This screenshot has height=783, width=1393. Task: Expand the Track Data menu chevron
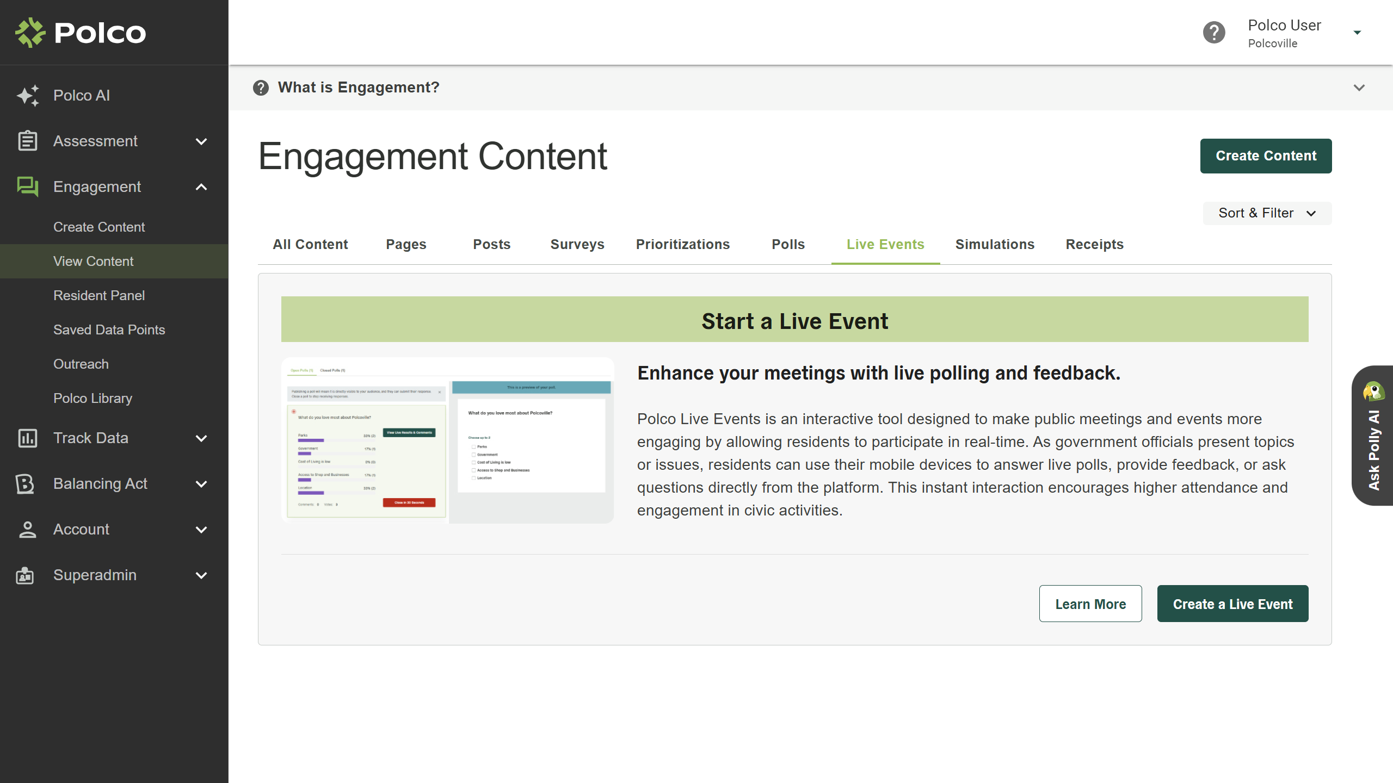[201, 438]
